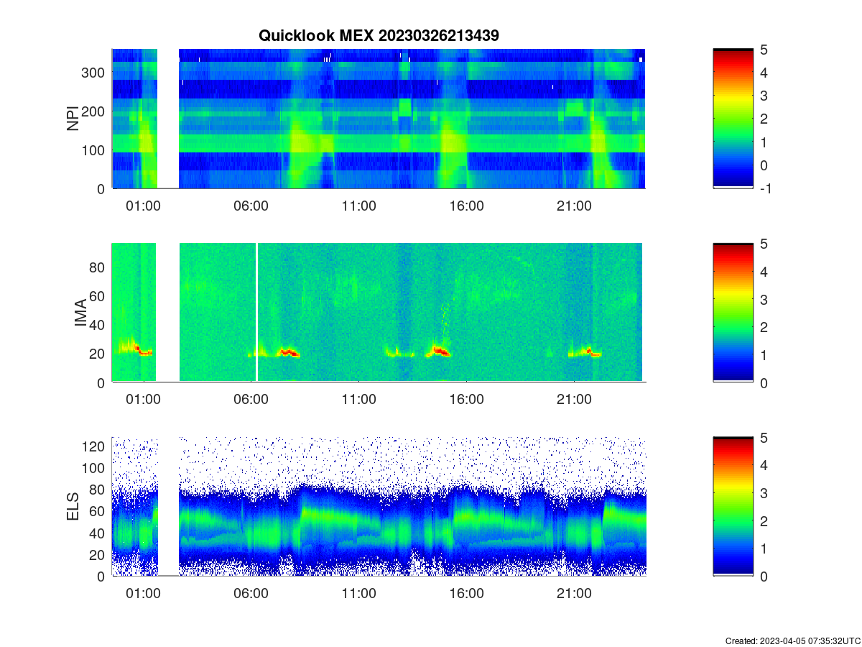Click the IMA panel colorbar
Screen dimensions: 862x647
(x=733, y=313)
